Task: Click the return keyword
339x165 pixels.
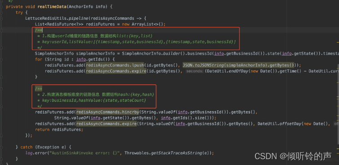Action: (x=42, y=130)
